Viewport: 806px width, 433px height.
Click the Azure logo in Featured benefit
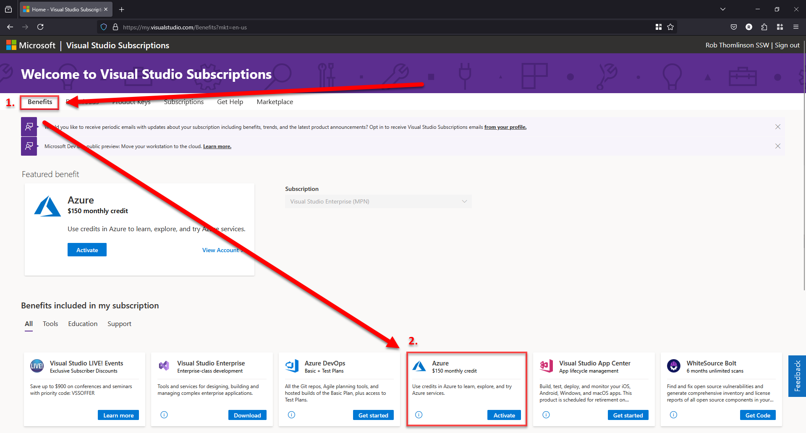coord(47,206)
